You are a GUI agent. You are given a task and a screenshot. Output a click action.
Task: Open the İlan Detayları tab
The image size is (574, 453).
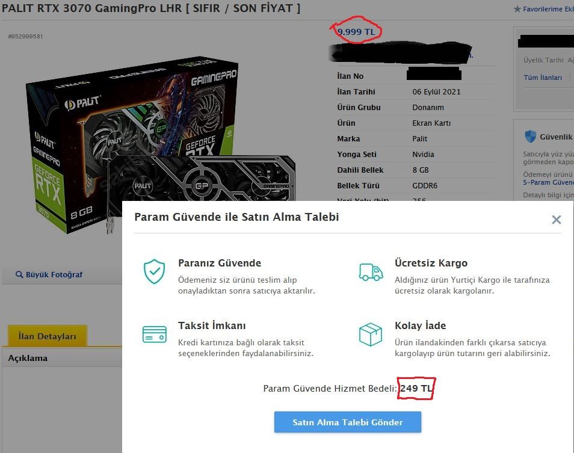47,336
